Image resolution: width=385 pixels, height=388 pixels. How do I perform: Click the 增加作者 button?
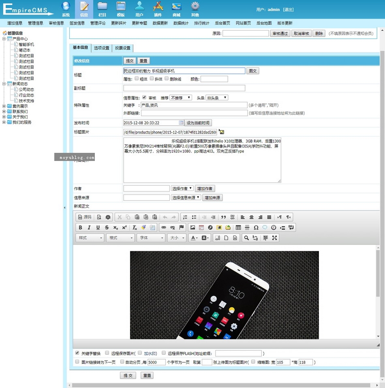pos(205,189)
